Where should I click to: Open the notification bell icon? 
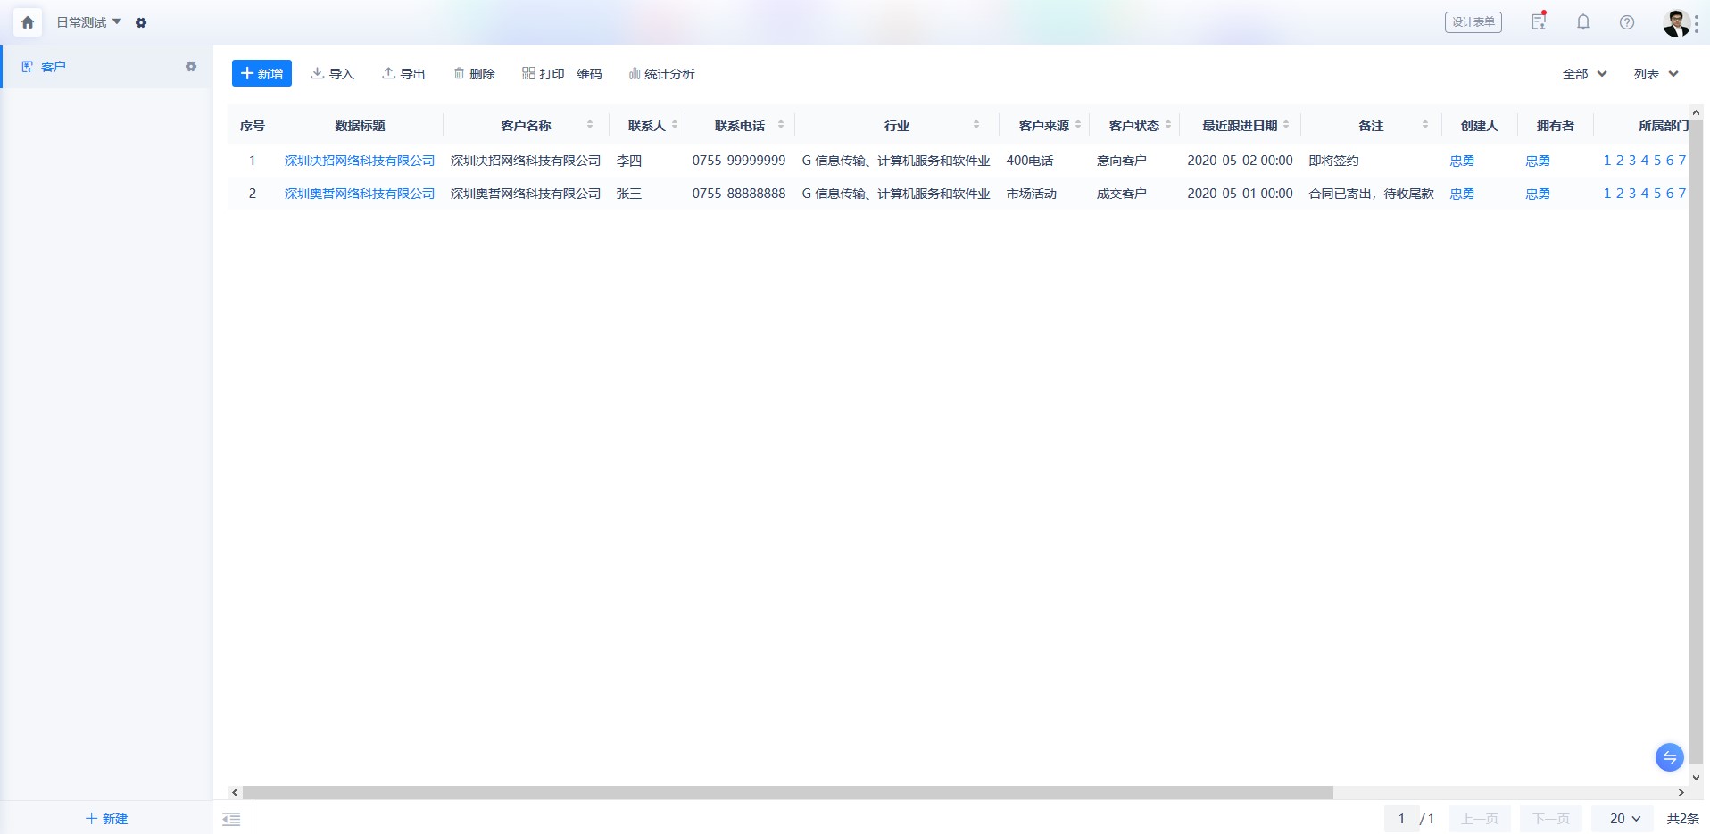pyautogui.click(x=1582, y=22)
